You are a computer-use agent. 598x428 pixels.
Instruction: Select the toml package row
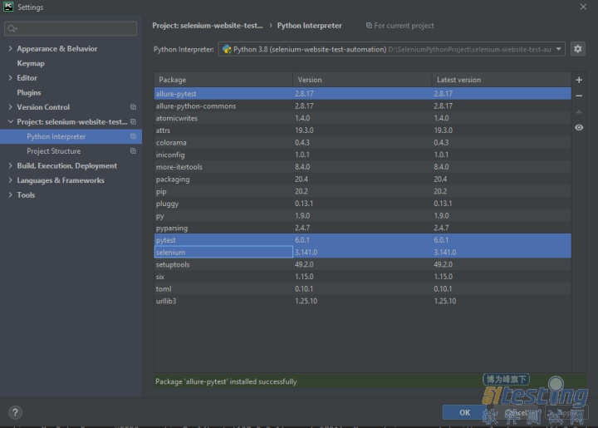click(x=363, y=288)
